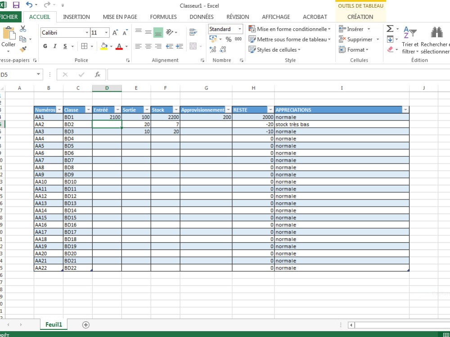This screenshot has width=450, height=337.
Task: Open the Standard number format dropdown
Action: [240, 29]
